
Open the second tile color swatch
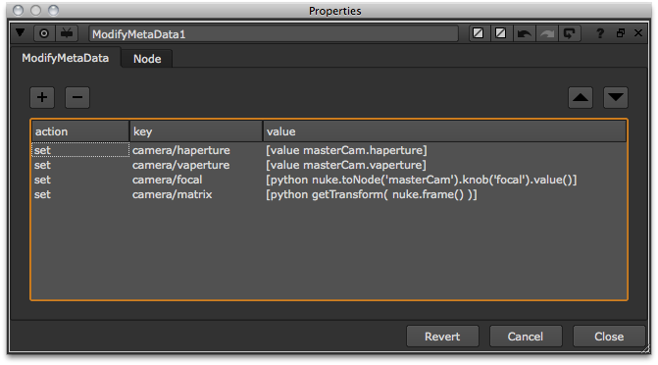point(500,33)
